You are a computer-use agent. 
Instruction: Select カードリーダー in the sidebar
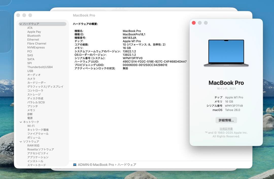[x=37, y=83]
